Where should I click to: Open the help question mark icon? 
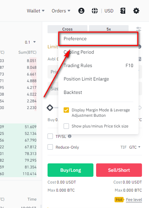click(x=123, y=11)
